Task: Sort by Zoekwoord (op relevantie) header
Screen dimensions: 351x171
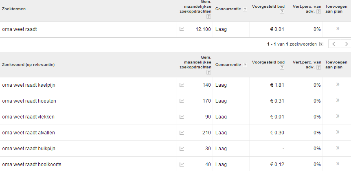Action: [28, 65]
